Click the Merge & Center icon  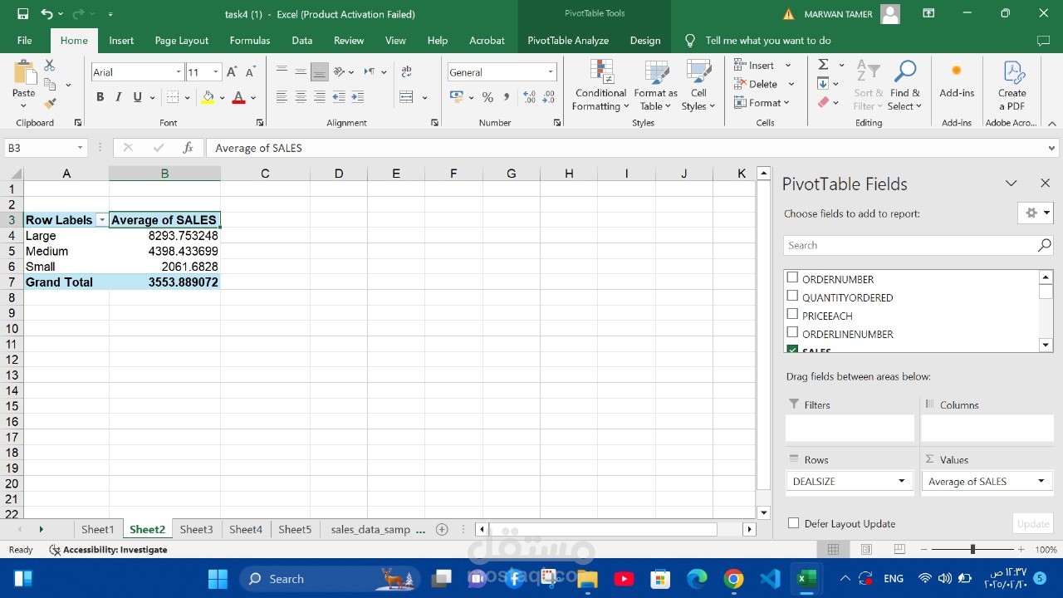tap(406, 97)
